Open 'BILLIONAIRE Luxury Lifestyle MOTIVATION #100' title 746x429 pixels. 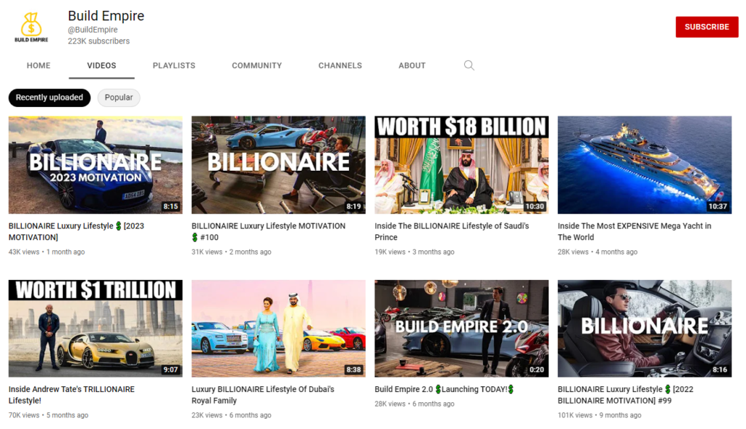point(268,231)
